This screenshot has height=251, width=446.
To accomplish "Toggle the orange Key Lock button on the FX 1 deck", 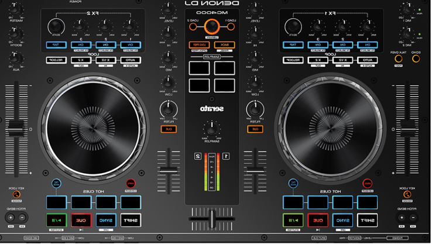I will (x=407, y=194).
